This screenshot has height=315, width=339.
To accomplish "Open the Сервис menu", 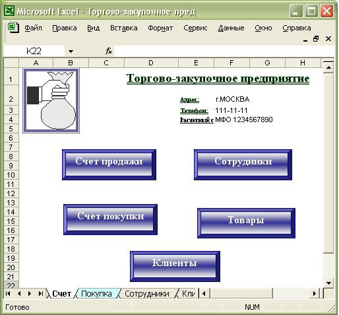I will pos(195,28).
